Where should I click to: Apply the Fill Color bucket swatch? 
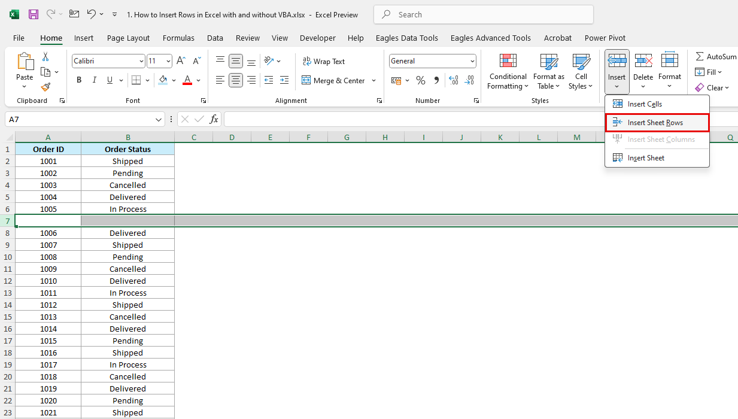[x=163, y=80]
